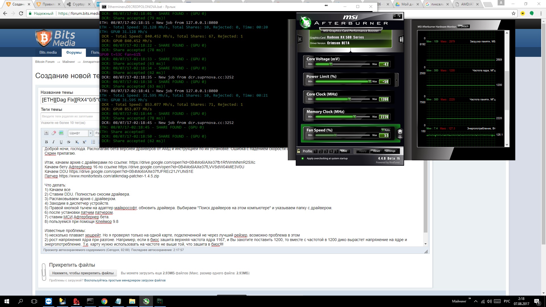Click the Afterburner Apply button
Screen dimensions: 546x307
point(363,151)
